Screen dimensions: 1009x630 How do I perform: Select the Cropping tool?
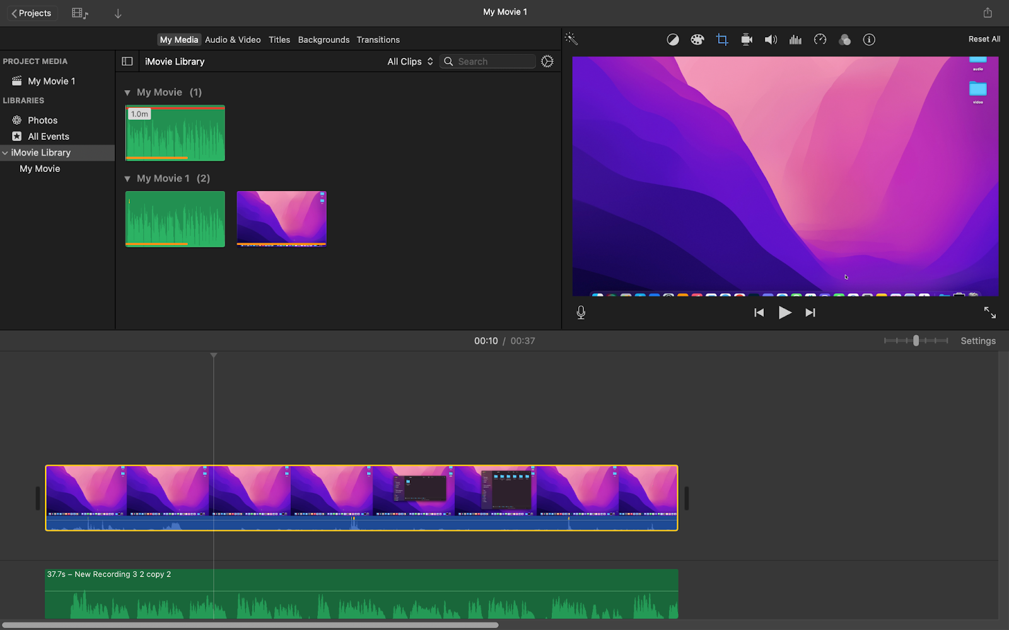pyautogui.click(x=722, y=40)
